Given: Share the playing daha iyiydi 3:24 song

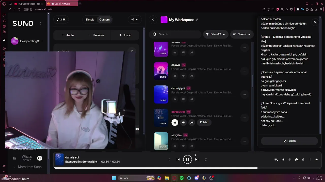Looking at the screenshot, I should [192, 123].
